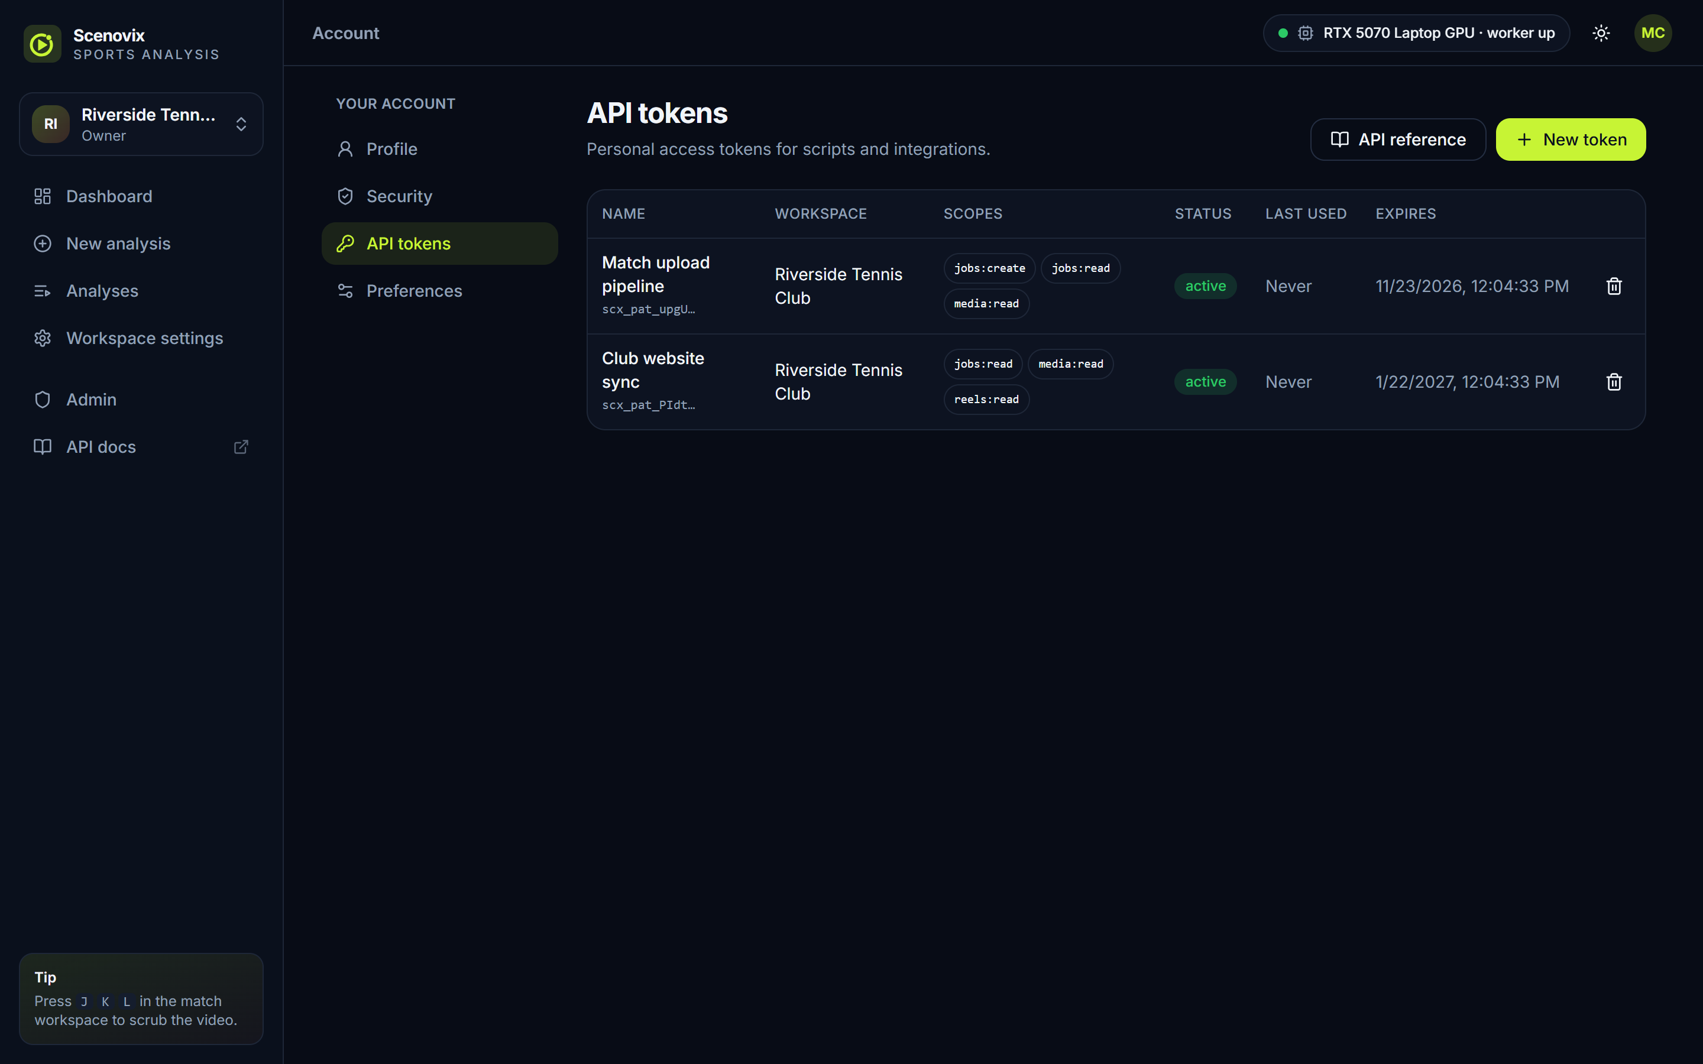Open Dashboard in the sidebar

click(141, 196)
